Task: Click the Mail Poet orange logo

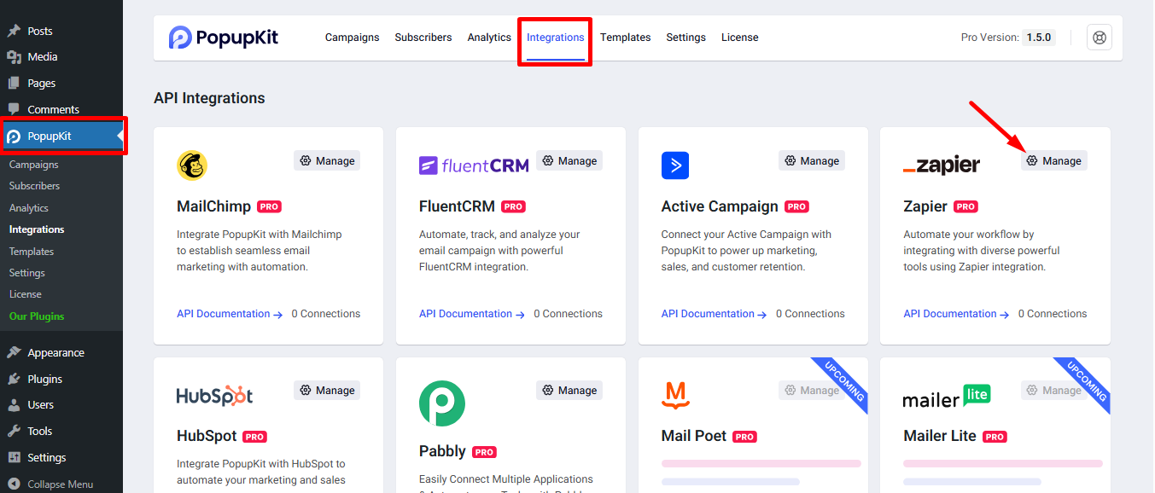Action: point(676,395)
